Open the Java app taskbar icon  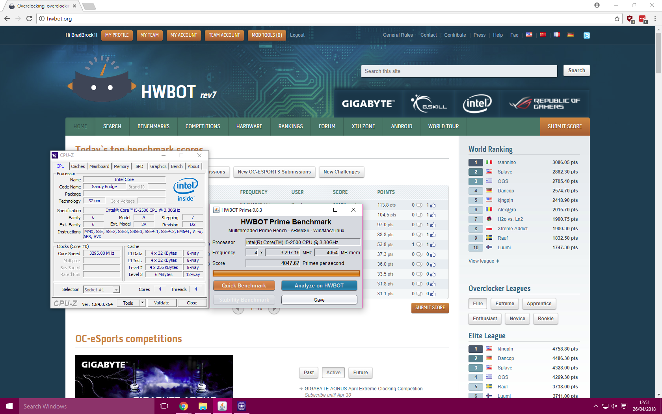222,406
